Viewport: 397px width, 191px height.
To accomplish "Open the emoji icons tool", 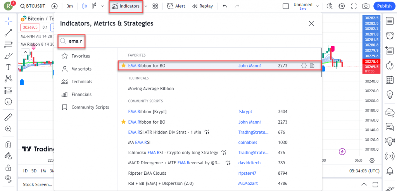I will (x=9, y=102).
